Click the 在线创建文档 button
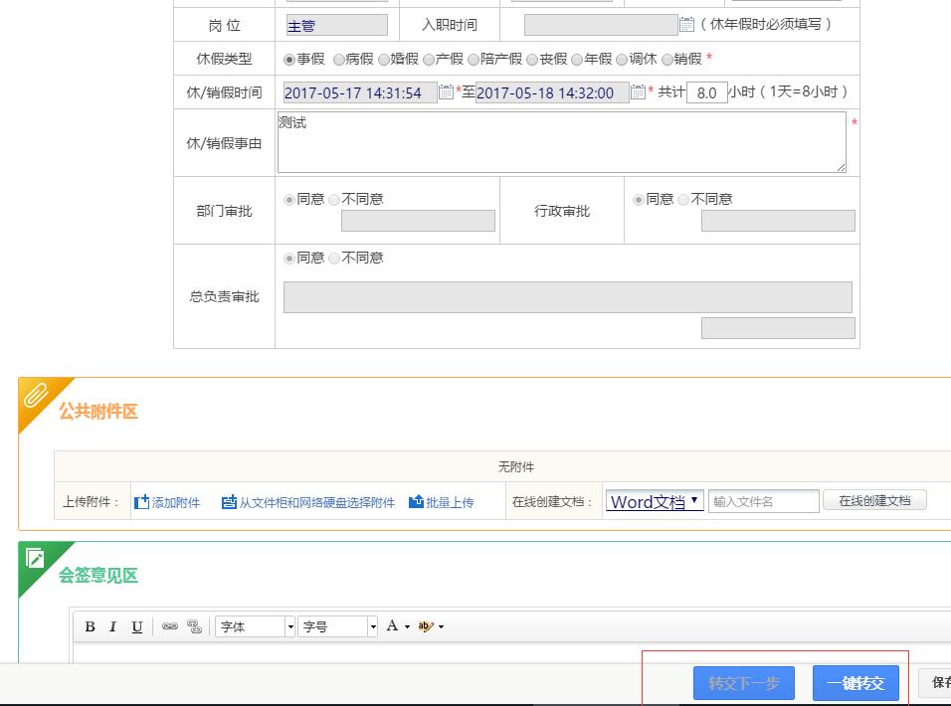This screenshot has height=706, width=951. click(873, 501)
